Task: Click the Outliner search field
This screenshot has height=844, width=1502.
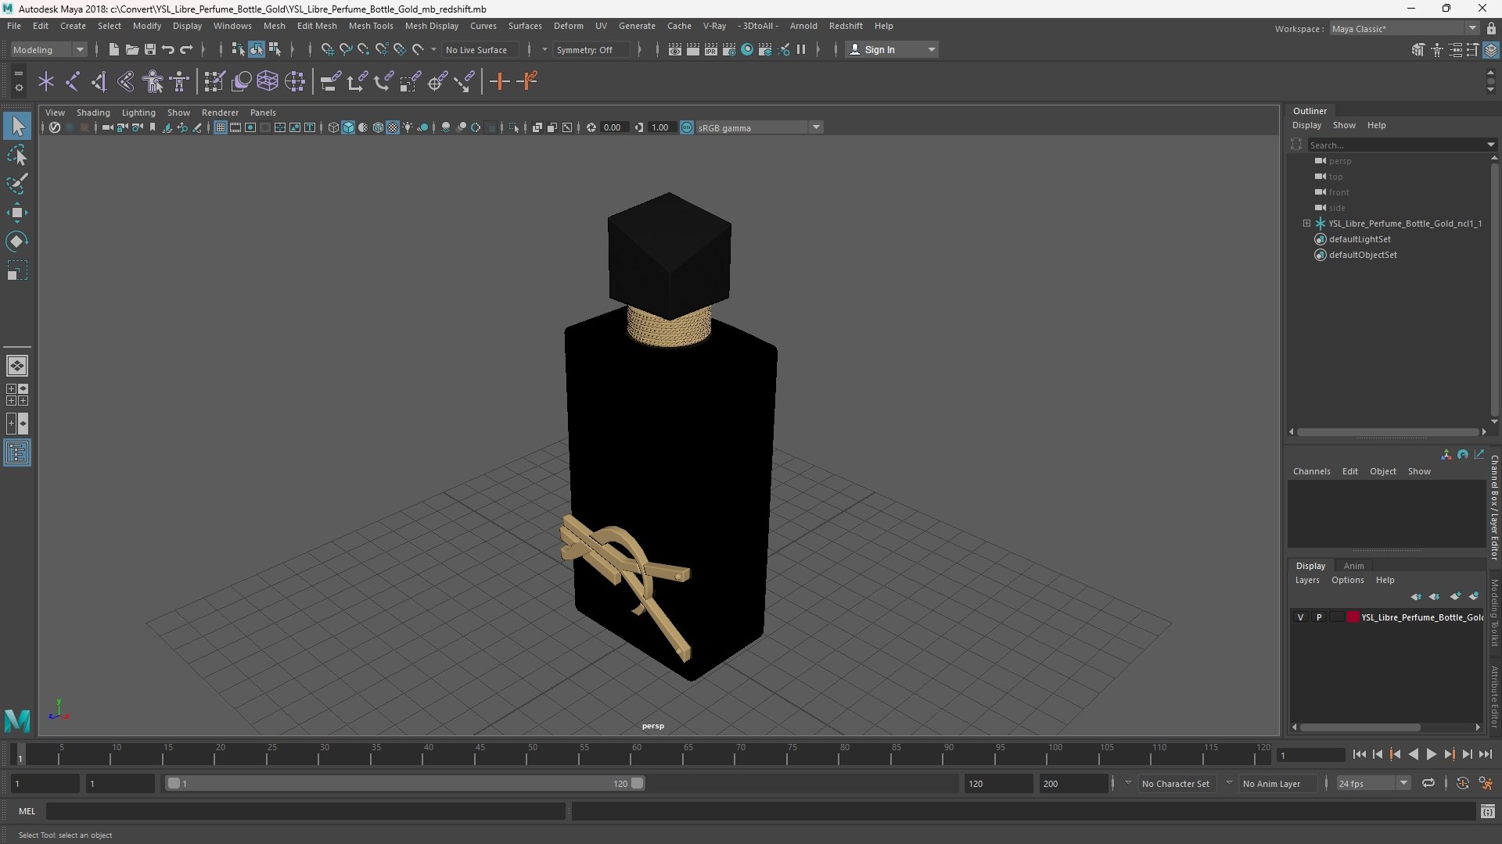Action: click(x=1401, y=145)
